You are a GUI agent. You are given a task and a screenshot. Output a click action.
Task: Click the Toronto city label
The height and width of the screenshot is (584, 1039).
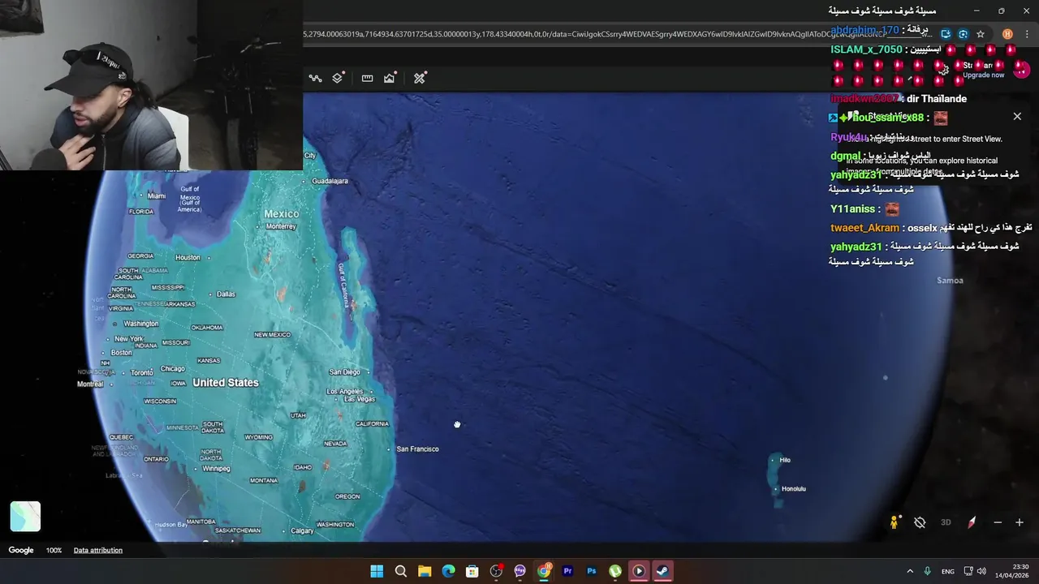142,373
